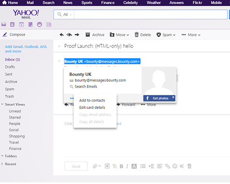Toggle bold formatting in compose bar
230x184 pixels.
click(121, 166)
